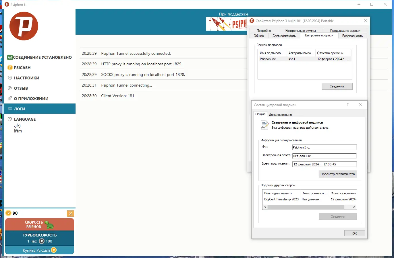This screenshot has width=394, height=258.
Task: Click the Psiphon 3 title bar icon
Action: pyautogui.click(x=7, y=4)
